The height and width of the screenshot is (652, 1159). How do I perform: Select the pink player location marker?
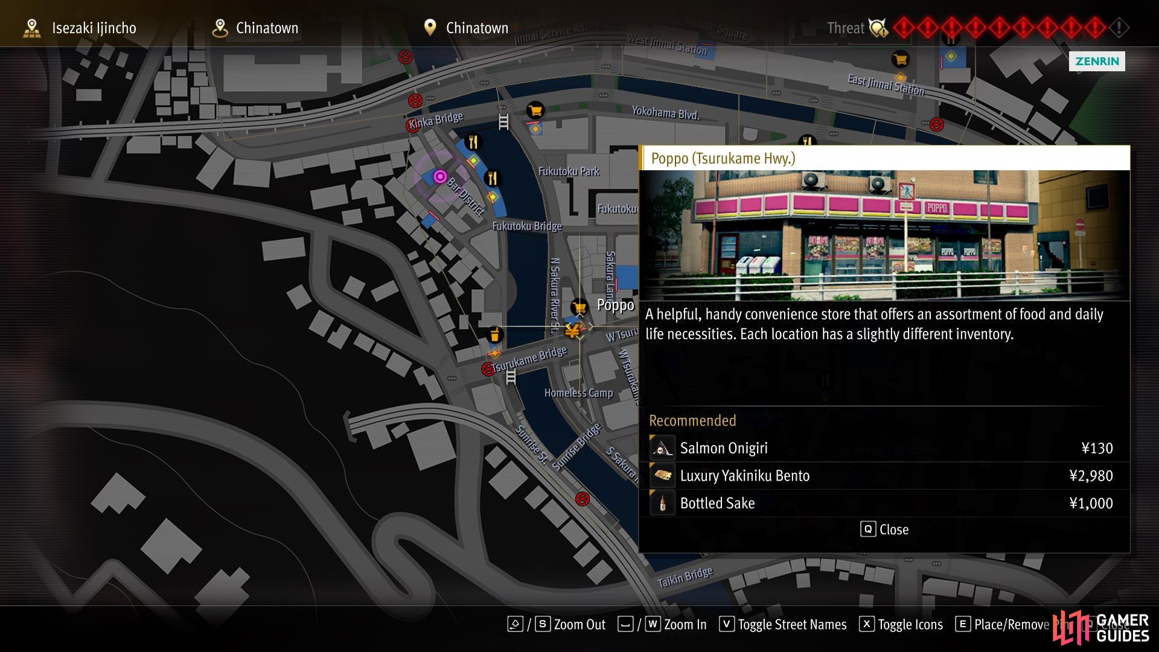pos(440,177)
